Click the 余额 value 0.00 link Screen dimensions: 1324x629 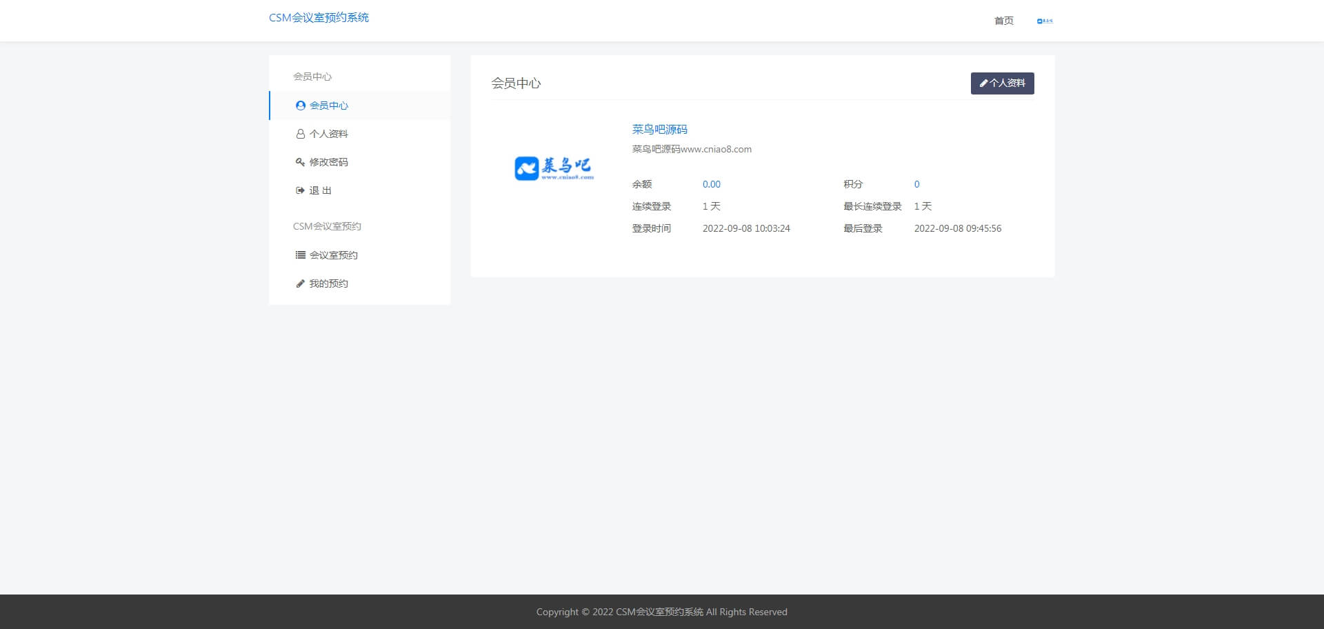click(x=711, y=184)
